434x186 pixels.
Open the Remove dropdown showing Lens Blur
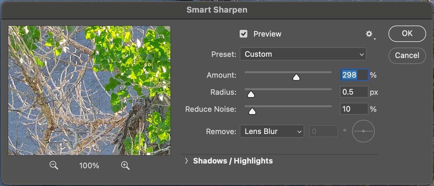pyautogui.click(x=271, y=131)
